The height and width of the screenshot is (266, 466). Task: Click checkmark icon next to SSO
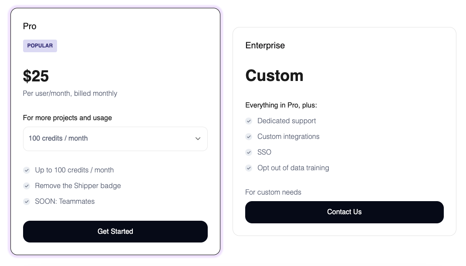(249, 152)
